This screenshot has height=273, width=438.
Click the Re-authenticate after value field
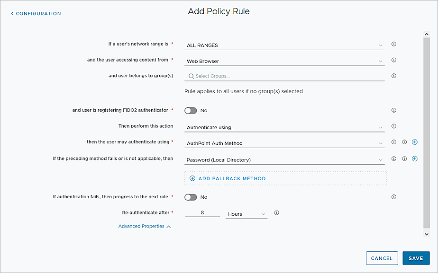[202, 213]
